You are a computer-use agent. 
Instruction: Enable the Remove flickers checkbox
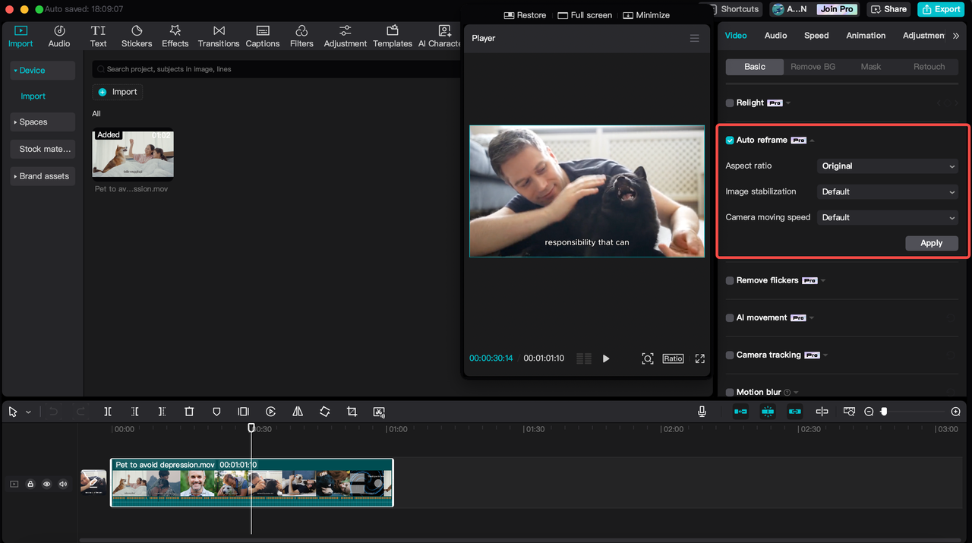pyautogui.click(x=730, y=281)
